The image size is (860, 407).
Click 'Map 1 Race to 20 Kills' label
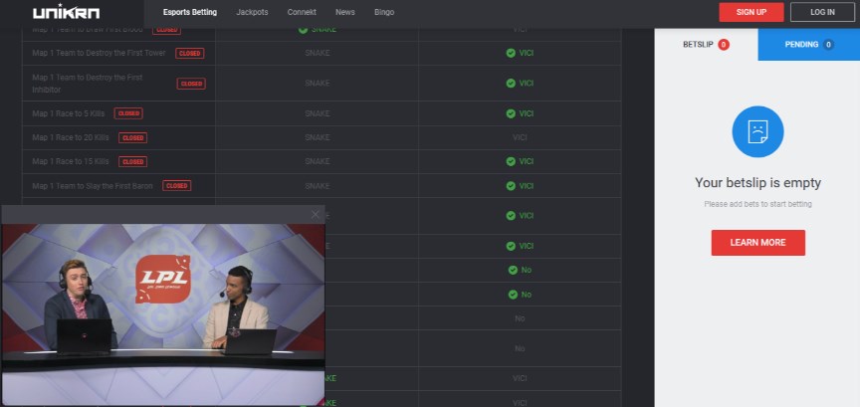click(x=71, y=137)
